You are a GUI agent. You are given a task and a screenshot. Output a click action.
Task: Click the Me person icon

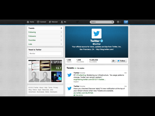[62, 22]
